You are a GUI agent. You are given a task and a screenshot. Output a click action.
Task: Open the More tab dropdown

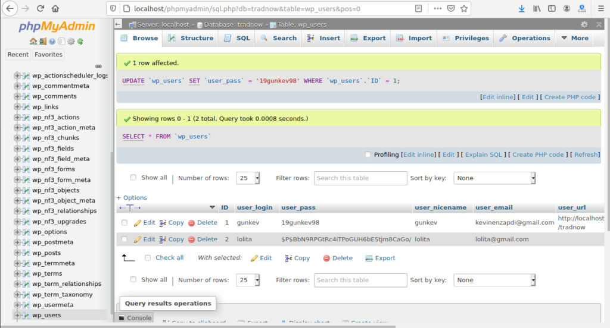click(575, 38)
